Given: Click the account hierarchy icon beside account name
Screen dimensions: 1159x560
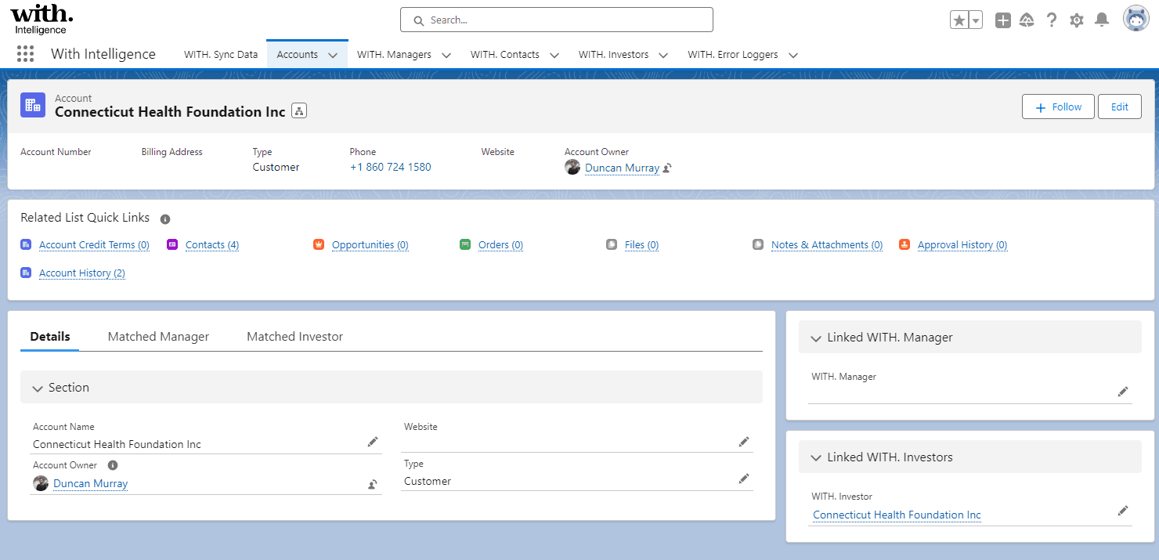Looking at the screenshot, I should (x=299, y=111).
